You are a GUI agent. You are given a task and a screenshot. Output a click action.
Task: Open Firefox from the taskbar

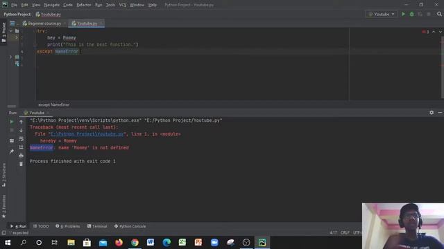[x=119, y=243]
